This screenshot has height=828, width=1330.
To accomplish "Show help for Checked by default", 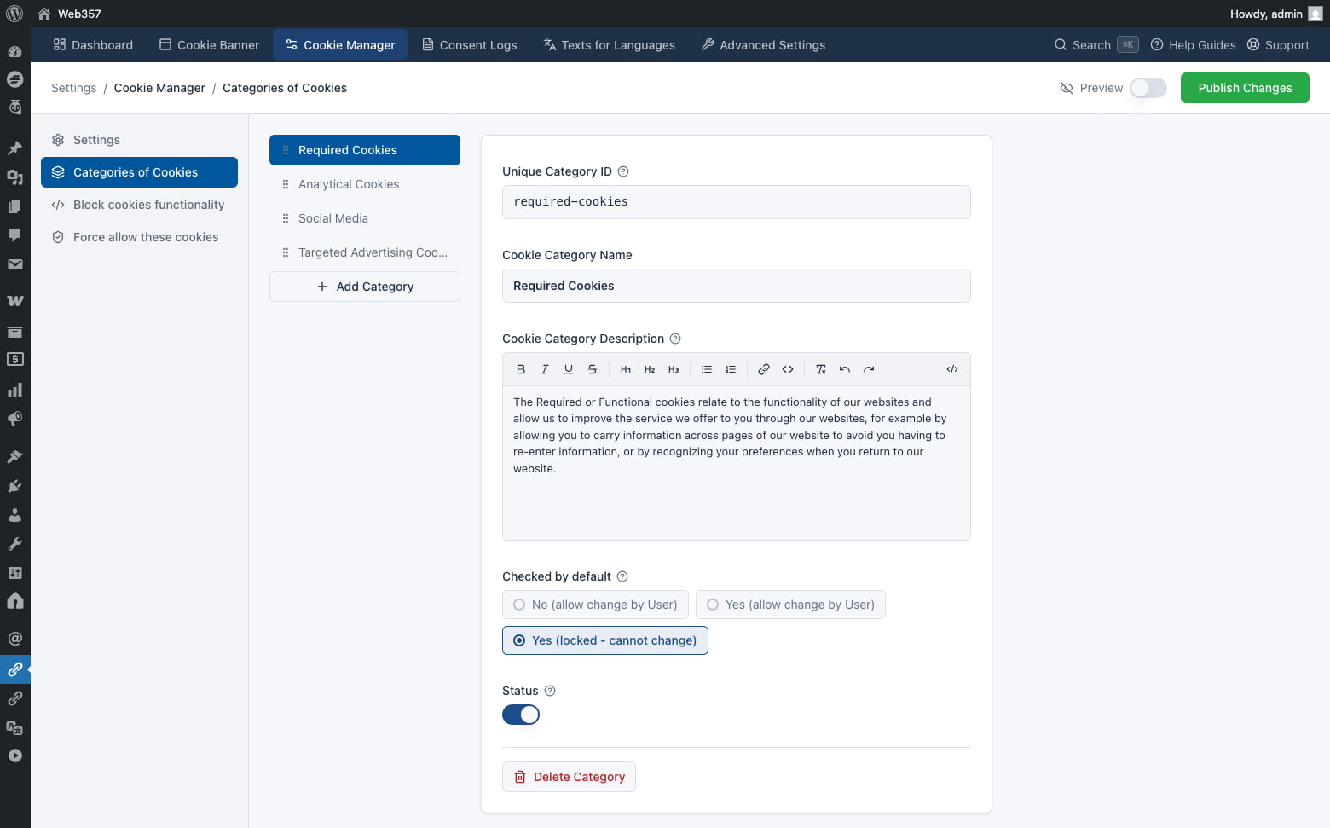I will 622,576.
